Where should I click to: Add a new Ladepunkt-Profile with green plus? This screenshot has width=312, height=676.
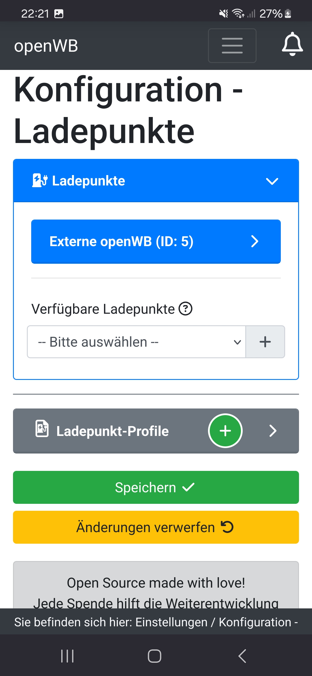tap(225, 431)
